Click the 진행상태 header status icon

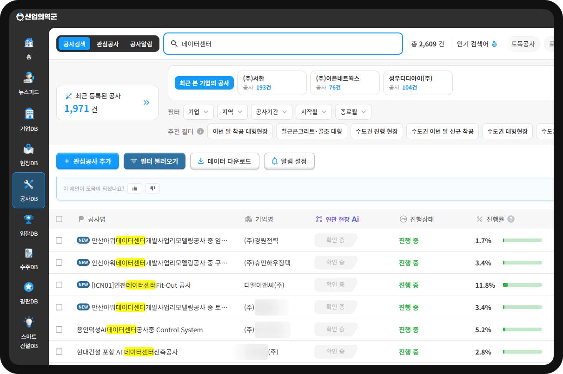click(x=403, y=219)
